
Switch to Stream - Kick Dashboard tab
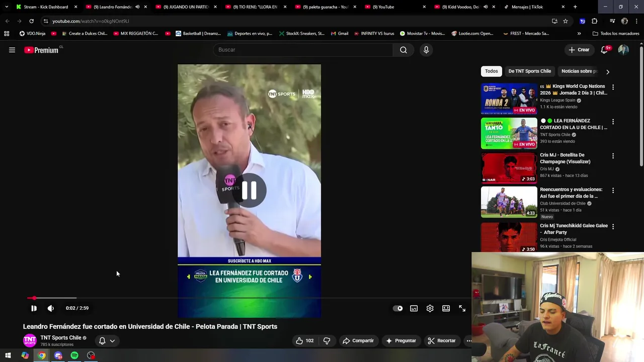coord(46,7)
